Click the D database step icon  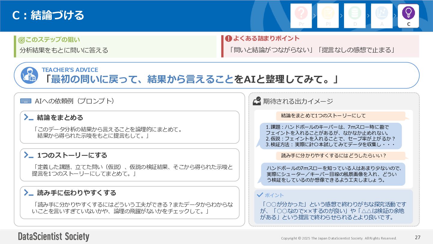355,16
